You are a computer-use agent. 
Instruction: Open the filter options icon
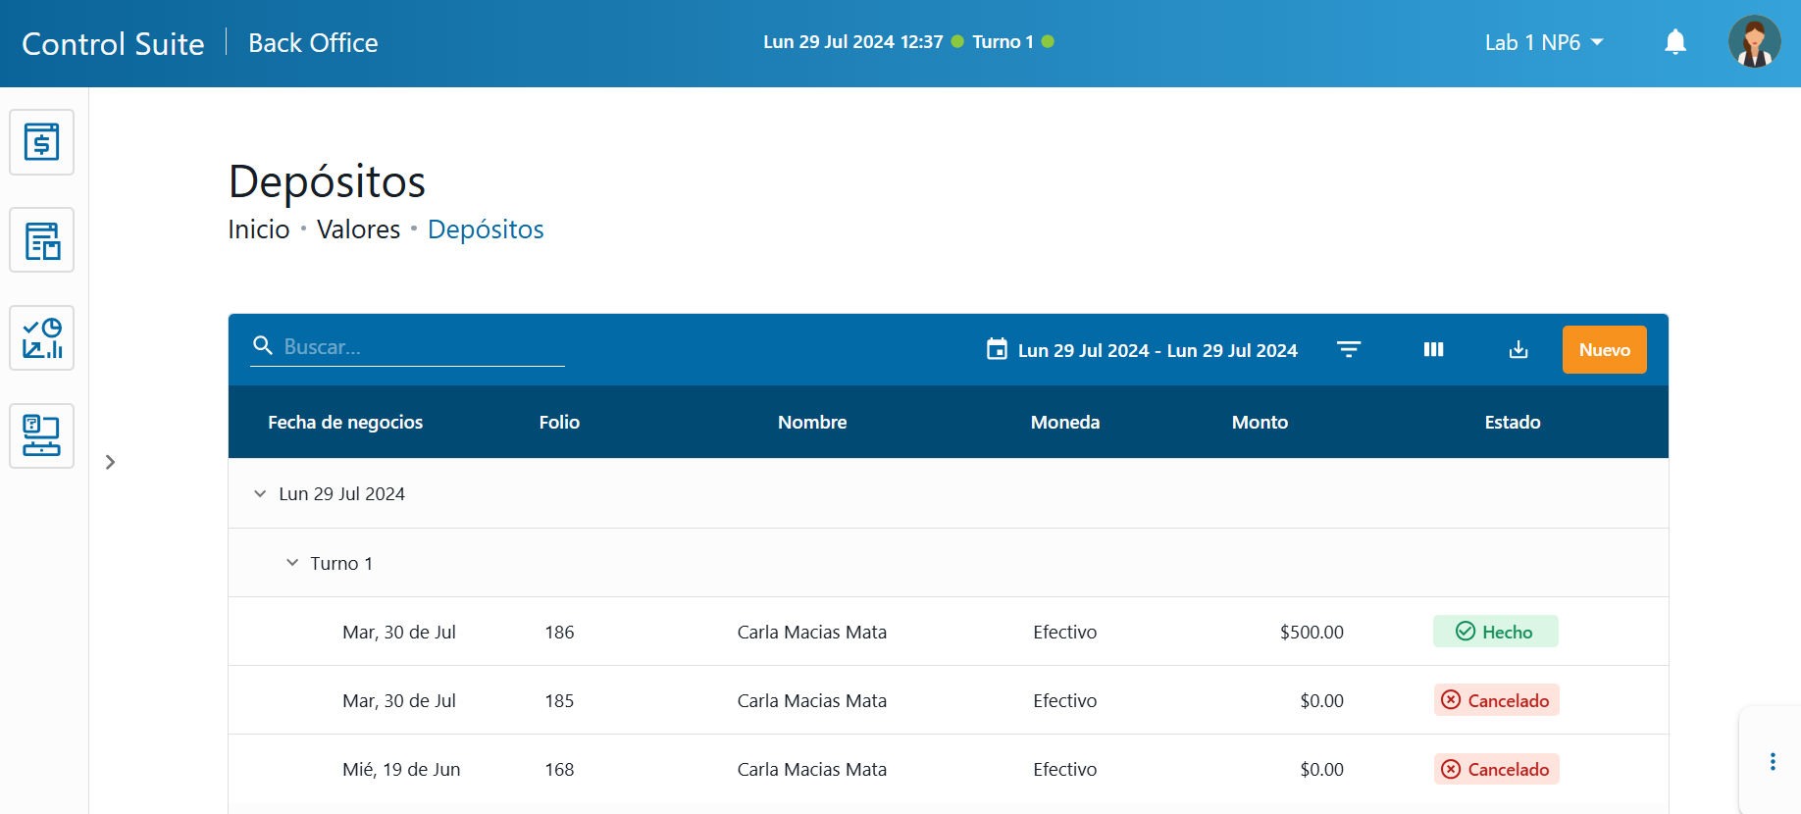pyautogui.click(x=1349, y=350)
